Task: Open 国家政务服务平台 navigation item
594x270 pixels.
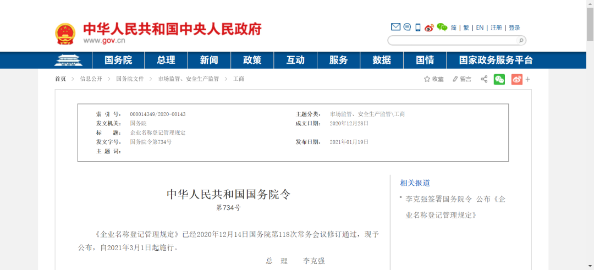Action: point(496,60)
